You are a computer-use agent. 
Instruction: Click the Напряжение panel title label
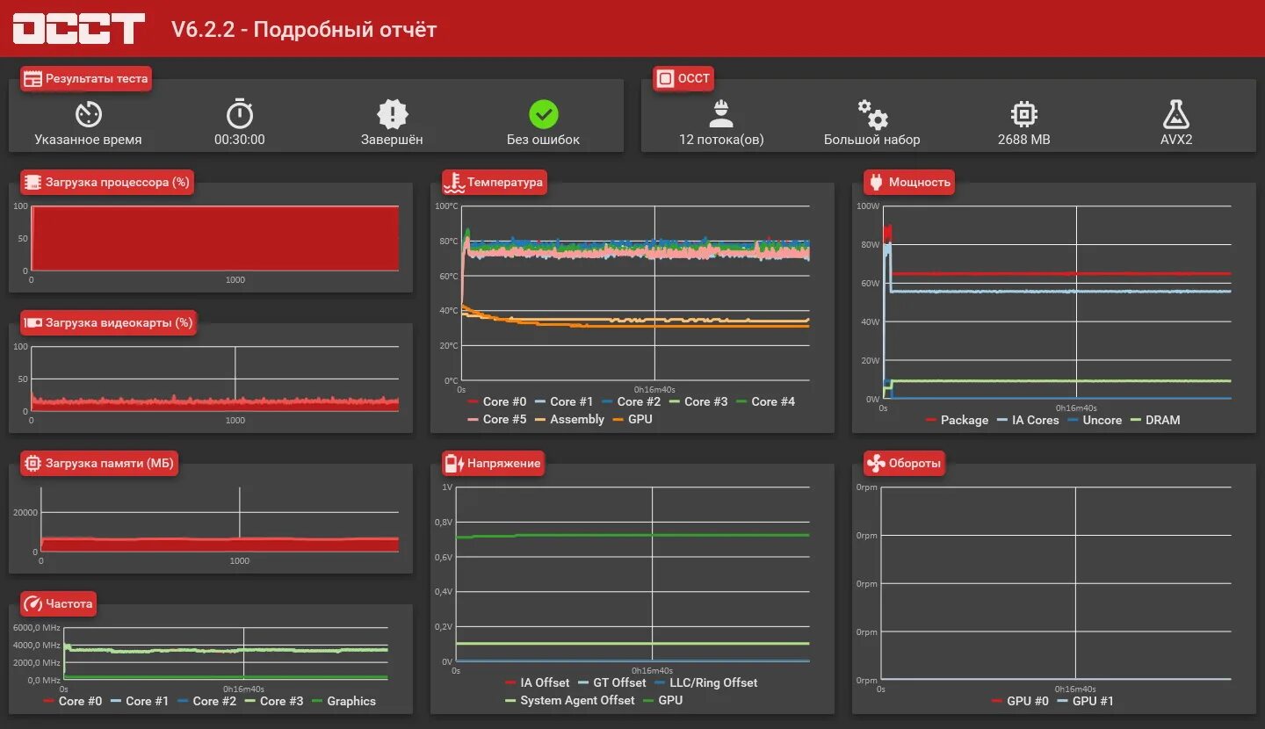click(503, 464)
